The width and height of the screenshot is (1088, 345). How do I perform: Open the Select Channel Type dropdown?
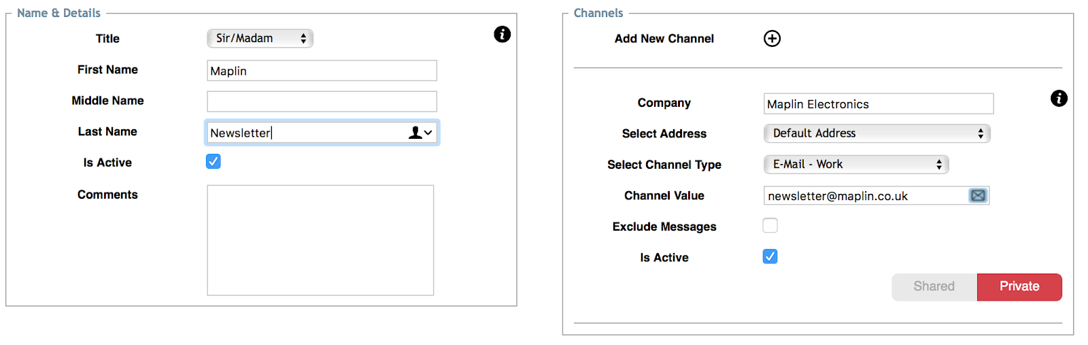tap(856, 164)
